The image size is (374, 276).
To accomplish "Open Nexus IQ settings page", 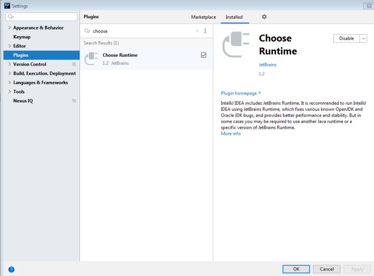I will [x=23, y=101].
